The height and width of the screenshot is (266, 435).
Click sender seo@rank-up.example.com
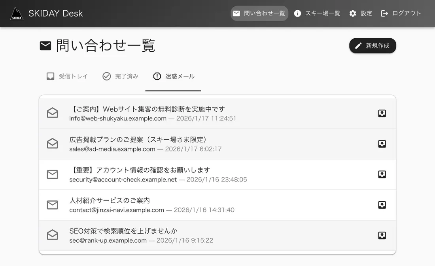pyautogui.click(x=108, y=240)
